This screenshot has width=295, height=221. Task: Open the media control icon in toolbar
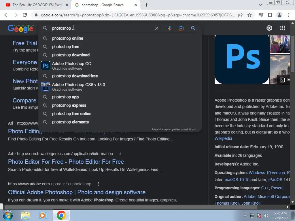[261, 15]
